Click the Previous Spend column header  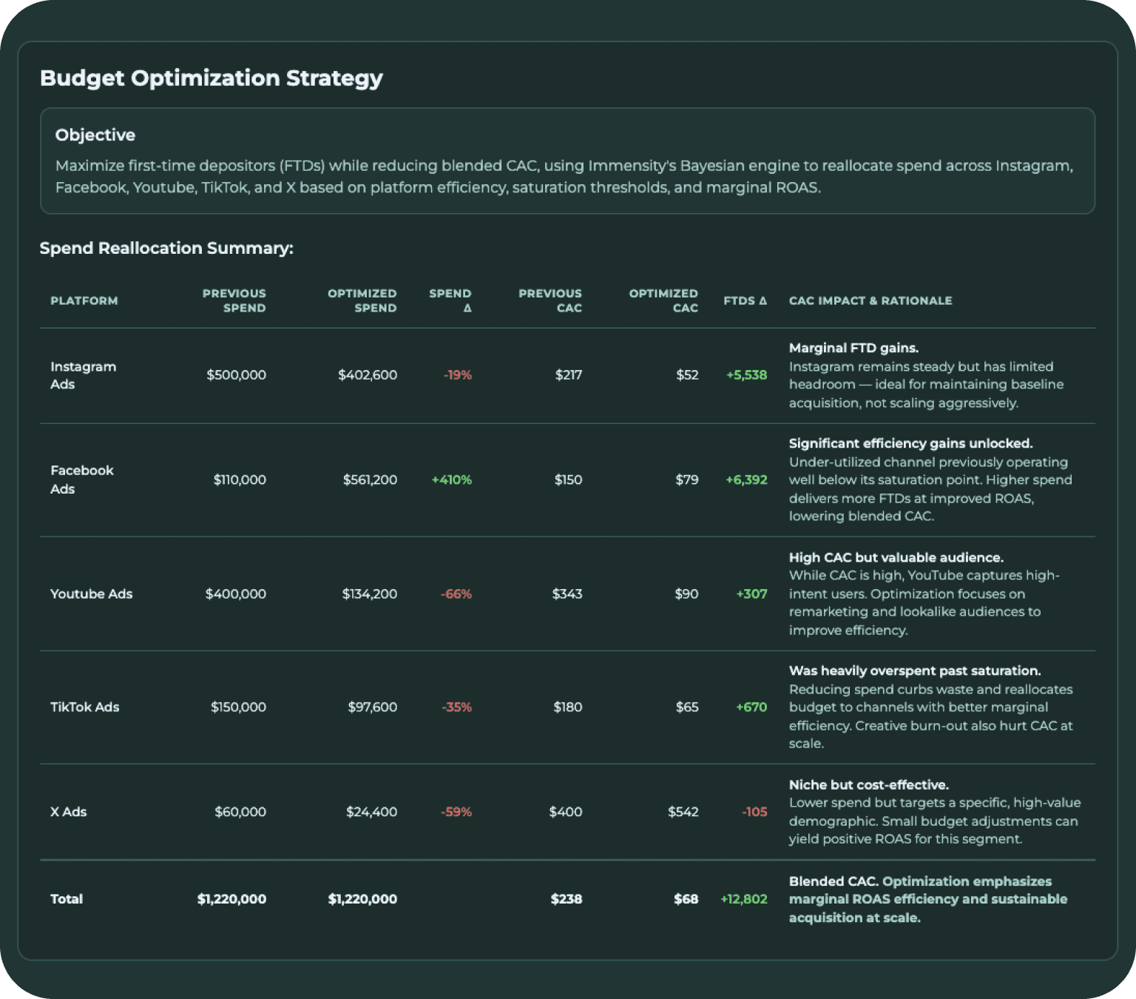pos(234,300)
